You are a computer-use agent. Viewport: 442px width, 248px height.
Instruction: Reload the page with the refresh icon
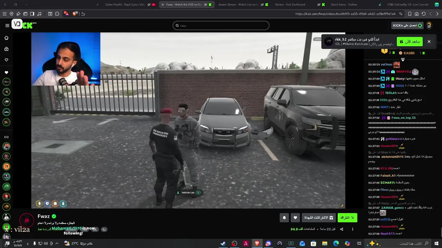click(x=423, y=14)
